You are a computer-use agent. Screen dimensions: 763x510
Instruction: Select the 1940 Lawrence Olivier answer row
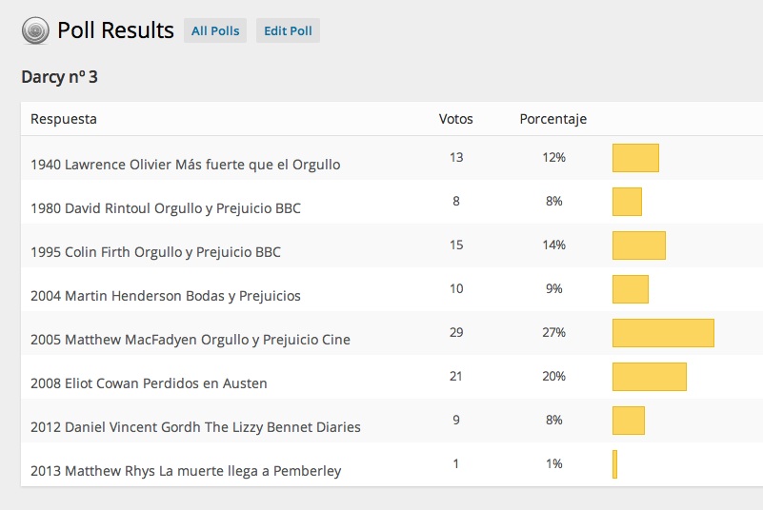coord(185,165)
